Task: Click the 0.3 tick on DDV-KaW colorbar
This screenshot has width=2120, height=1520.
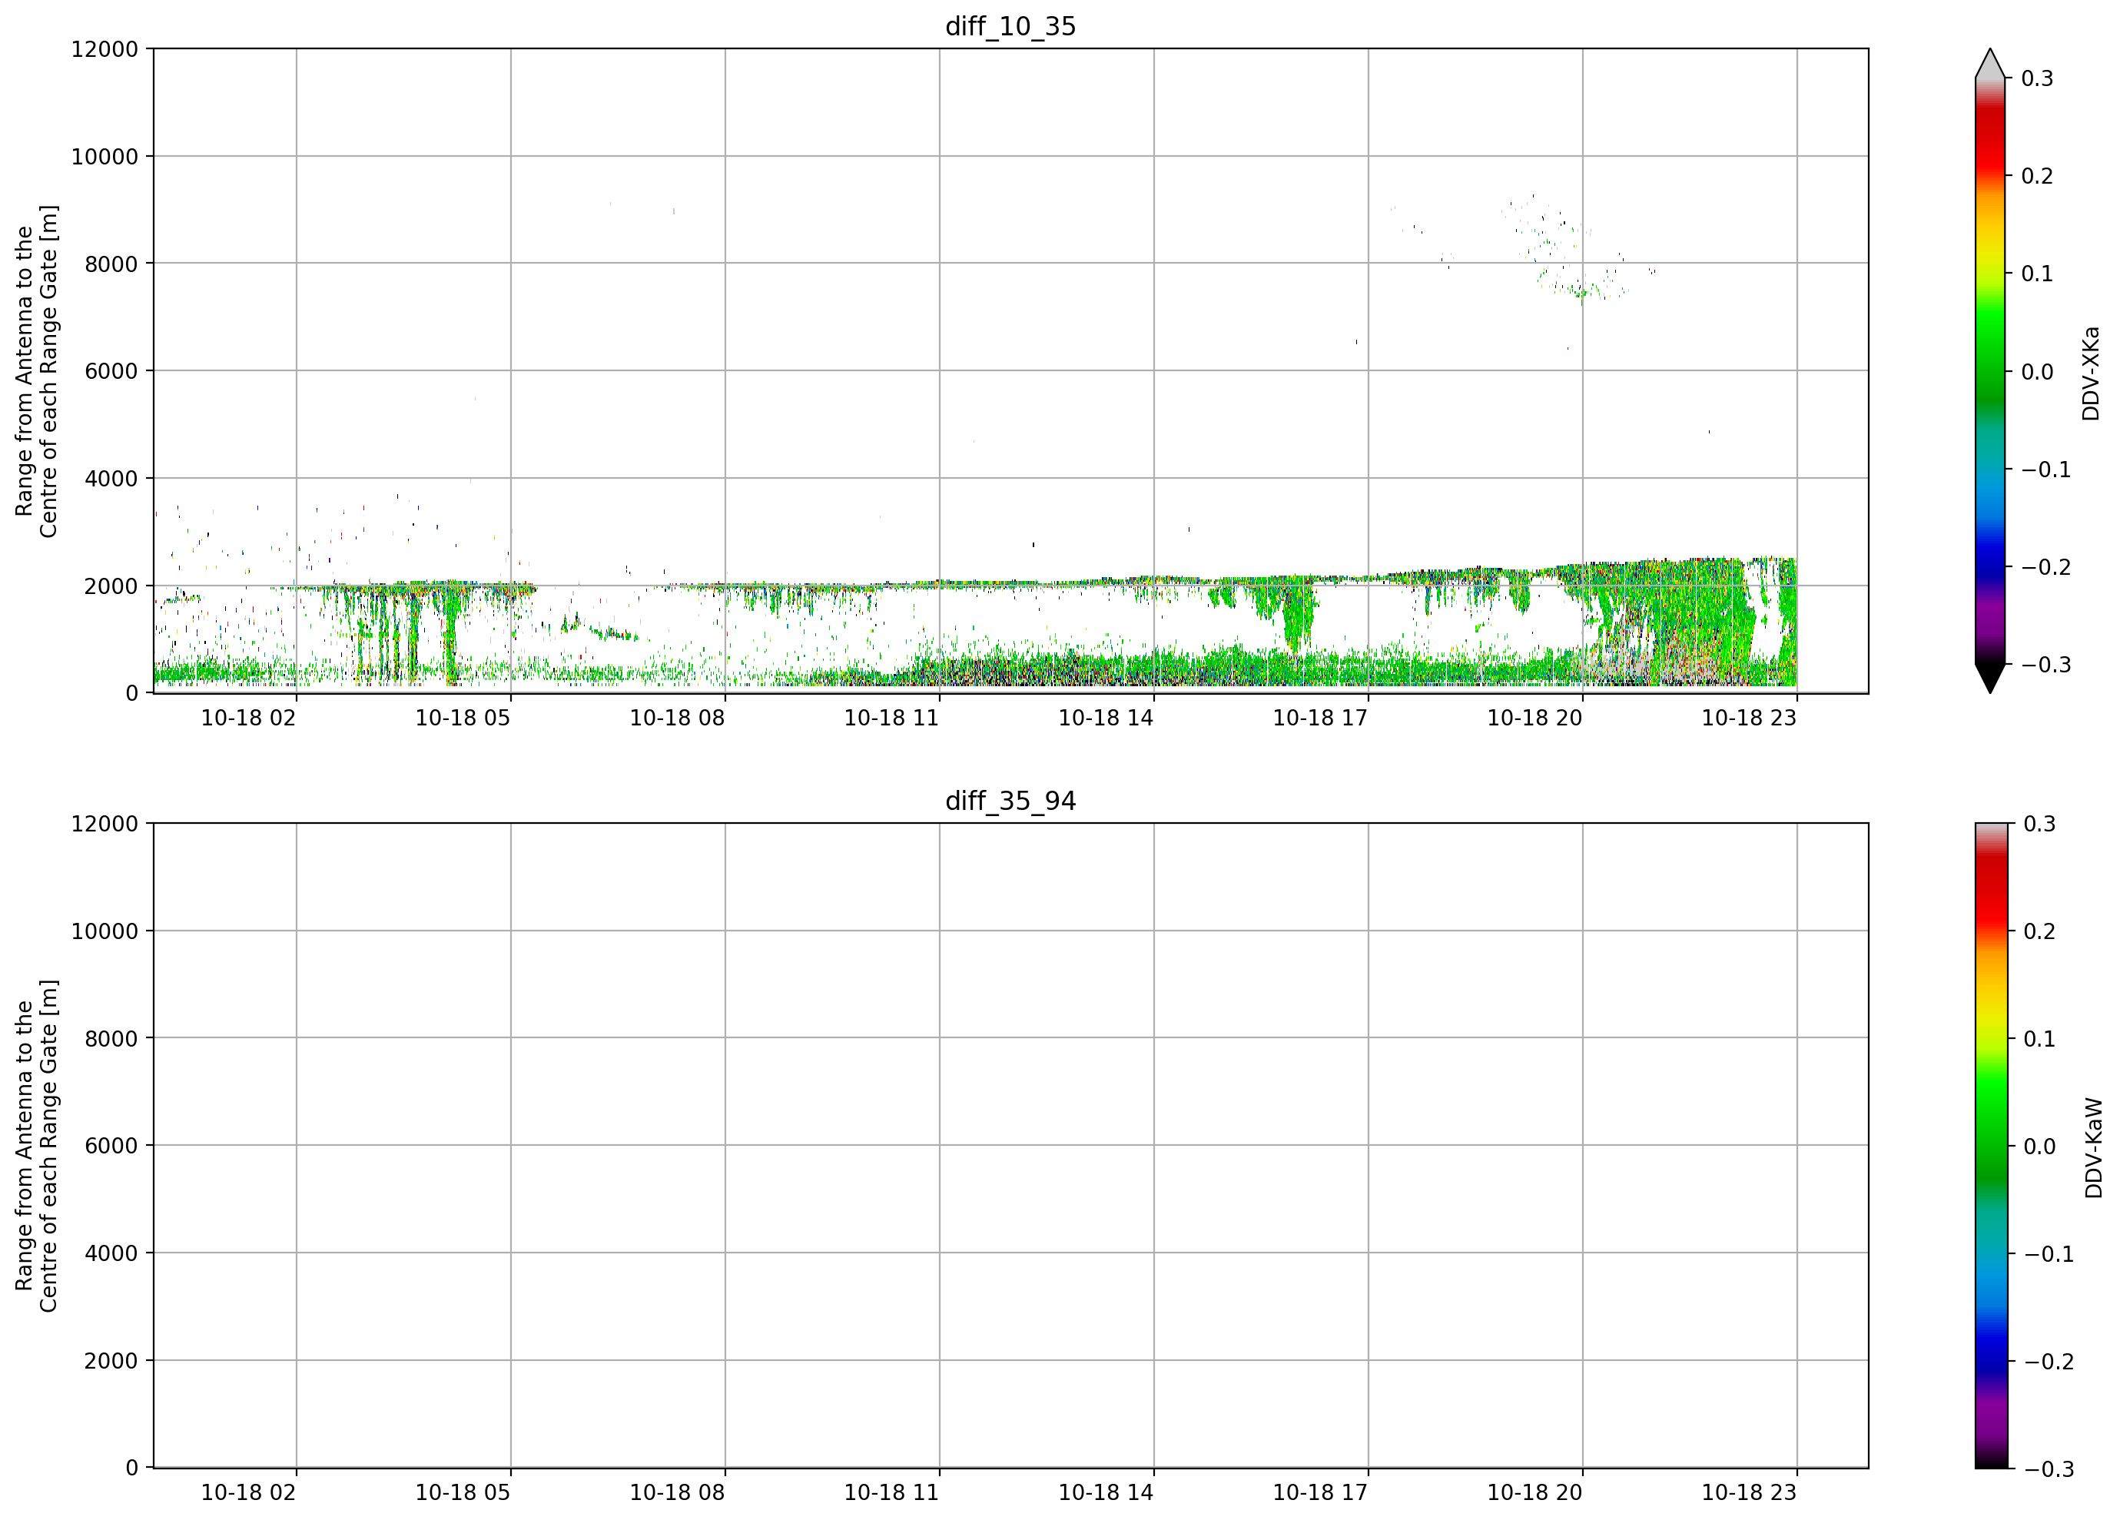Action: coord(2039,824)
